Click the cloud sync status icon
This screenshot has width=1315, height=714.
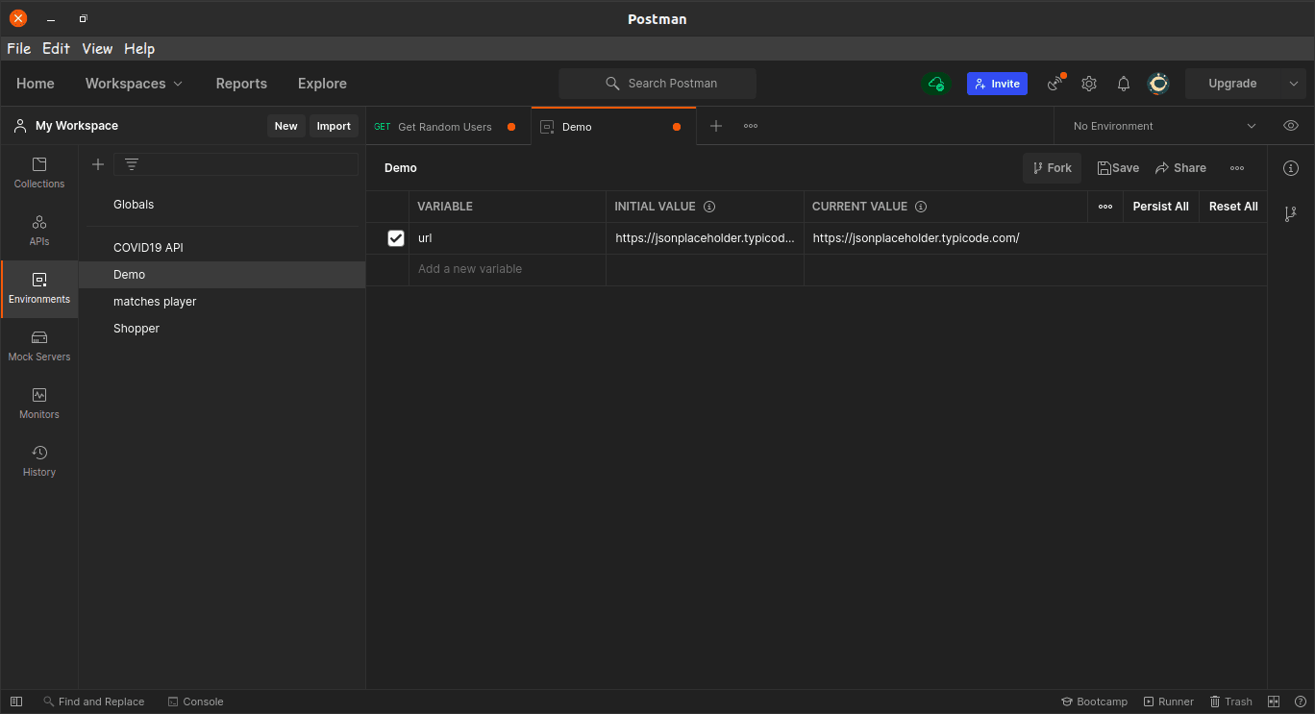(936, 84)
